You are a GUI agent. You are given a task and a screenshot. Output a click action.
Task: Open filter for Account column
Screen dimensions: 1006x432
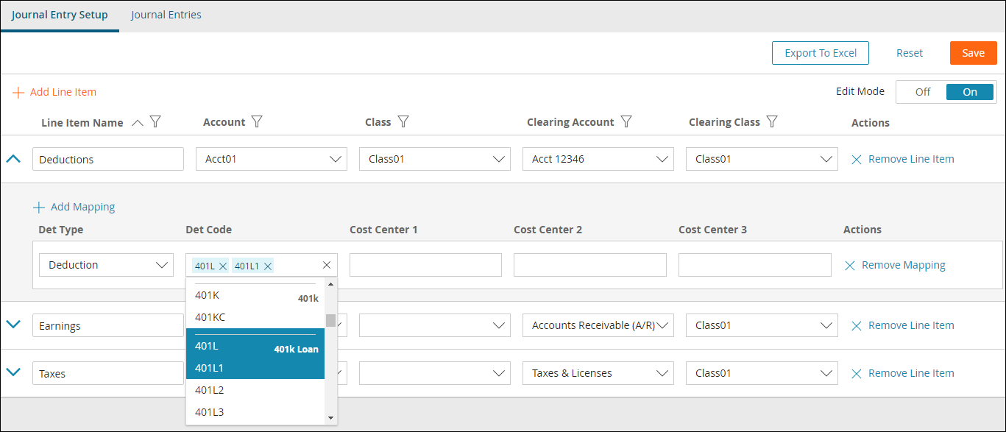257,121
